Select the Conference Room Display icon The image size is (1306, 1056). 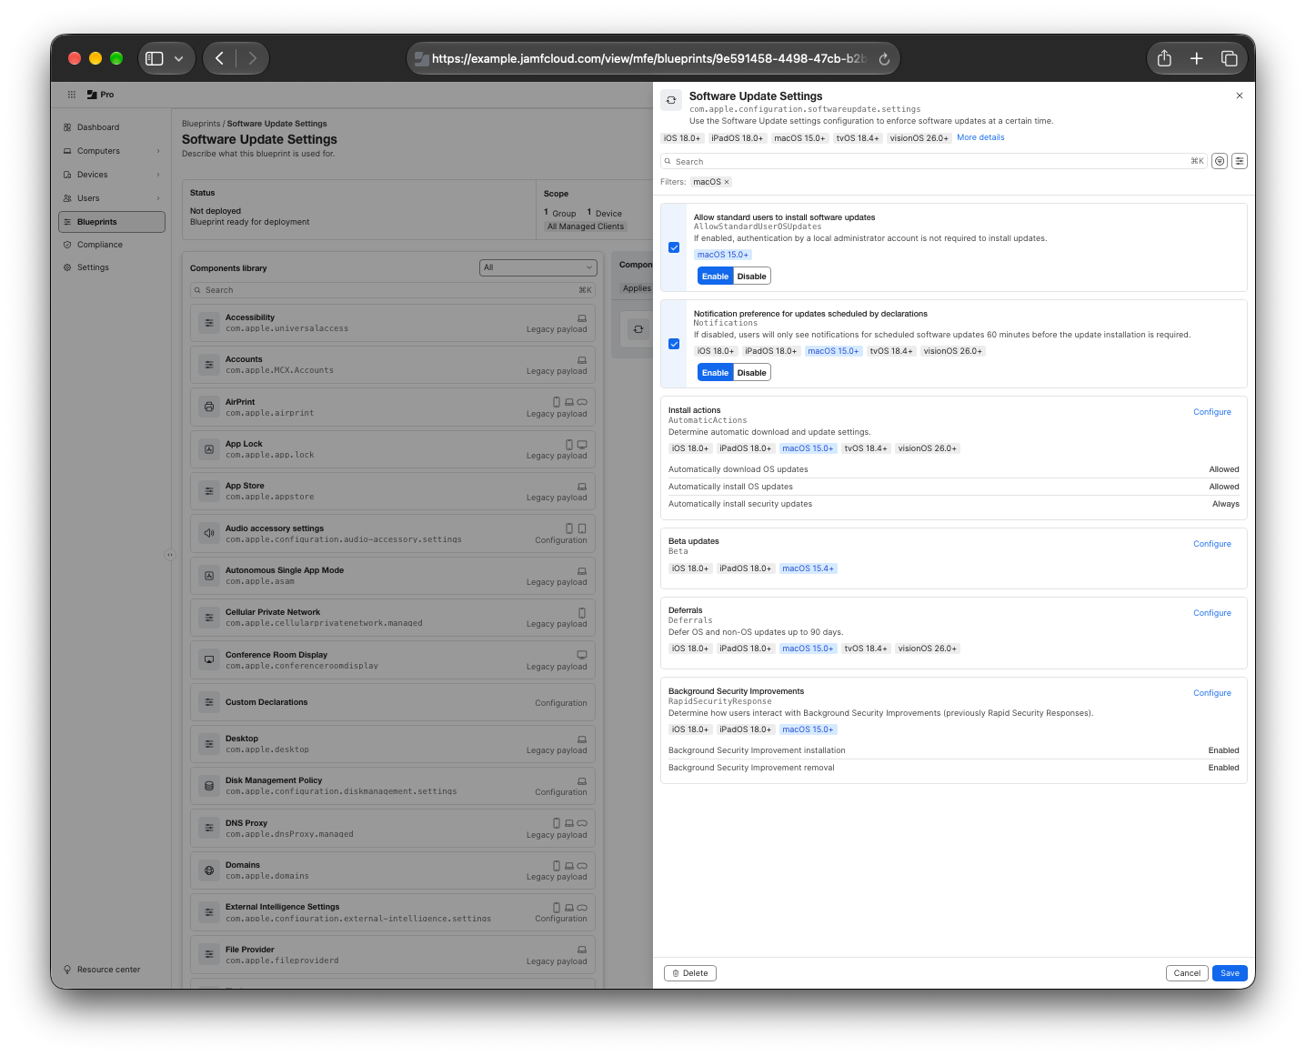(x=209, y=660)
